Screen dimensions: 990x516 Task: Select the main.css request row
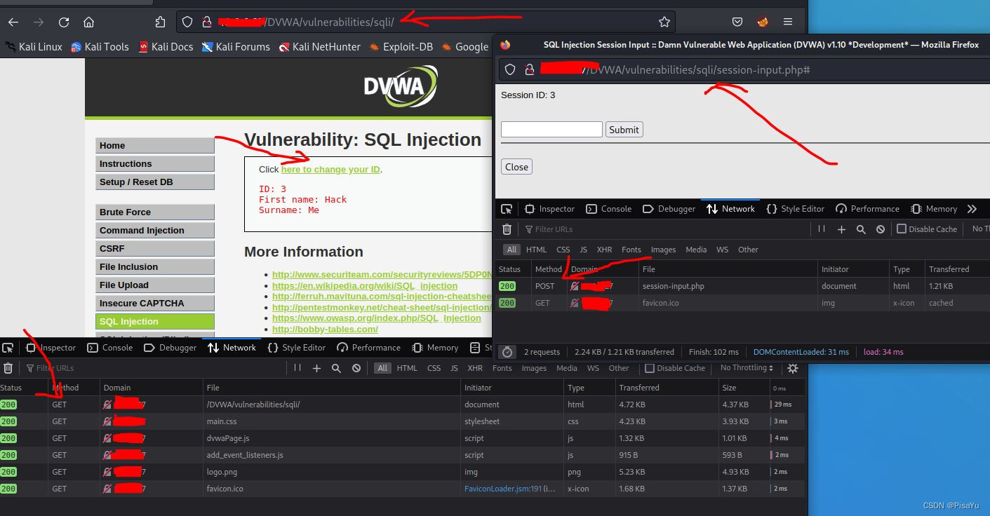click(x=403, y=421)
